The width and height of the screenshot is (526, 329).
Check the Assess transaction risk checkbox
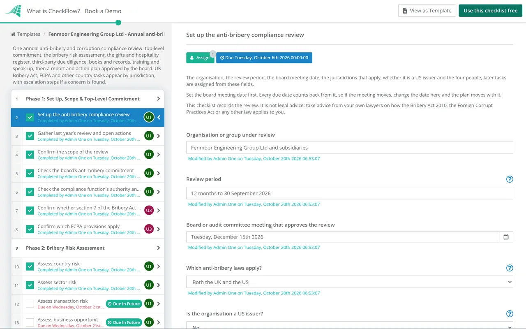click(x=30, y=304)
